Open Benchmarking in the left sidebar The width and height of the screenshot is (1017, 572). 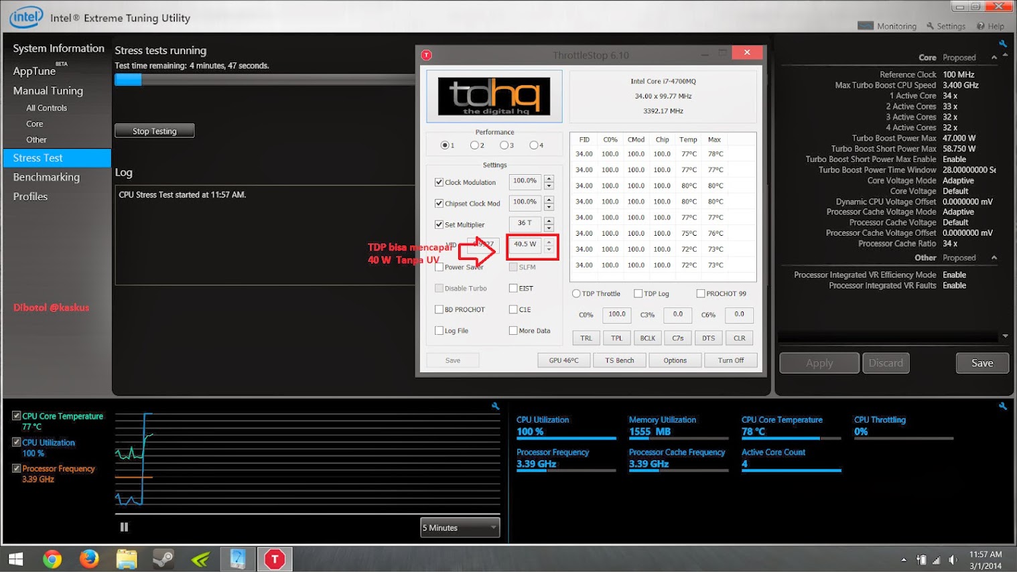[46, 177]
